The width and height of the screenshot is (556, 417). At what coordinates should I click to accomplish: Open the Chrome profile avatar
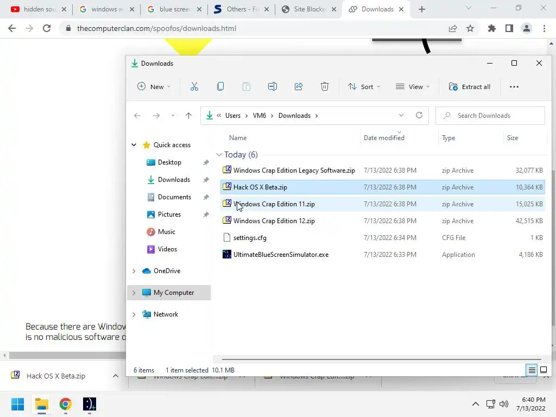coord(527,28)
